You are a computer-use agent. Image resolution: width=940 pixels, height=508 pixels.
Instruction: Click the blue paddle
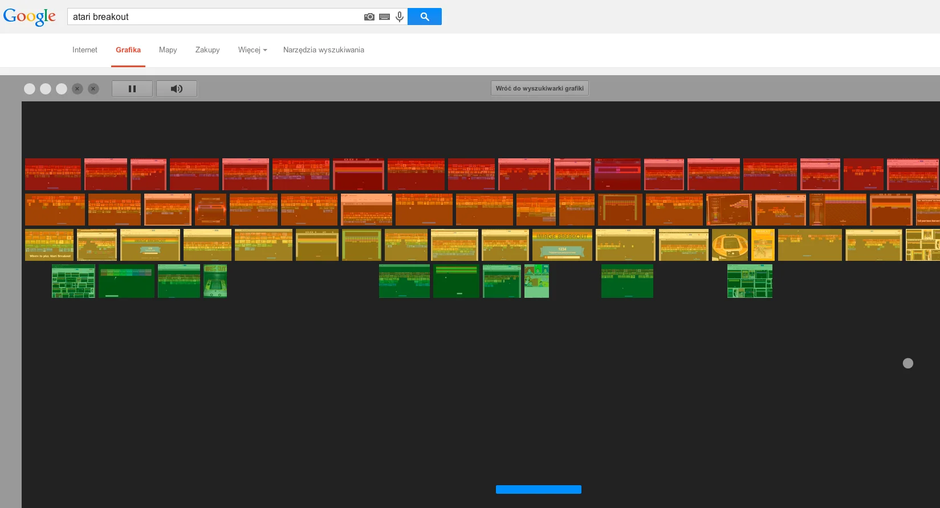coord(539,489)
